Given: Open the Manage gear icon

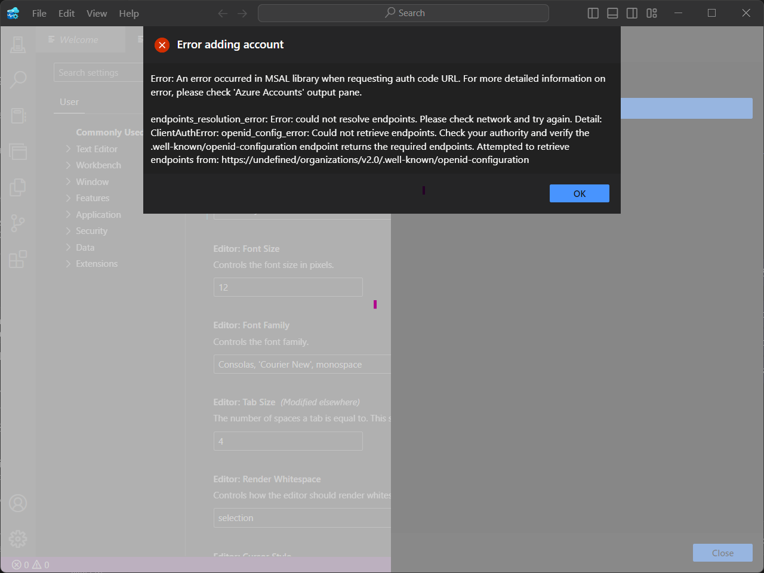Looking at the screenshot, I should click(18, 539).
